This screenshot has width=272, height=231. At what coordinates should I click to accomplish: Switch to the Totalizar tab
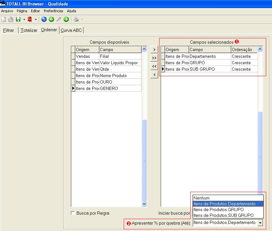coord(29,30)
